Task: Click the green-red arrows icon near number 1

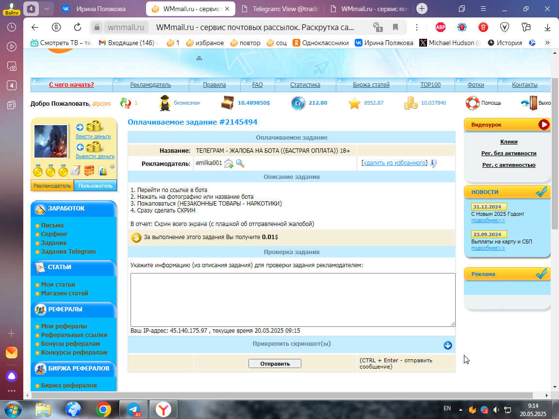Action: click(126, 103)
